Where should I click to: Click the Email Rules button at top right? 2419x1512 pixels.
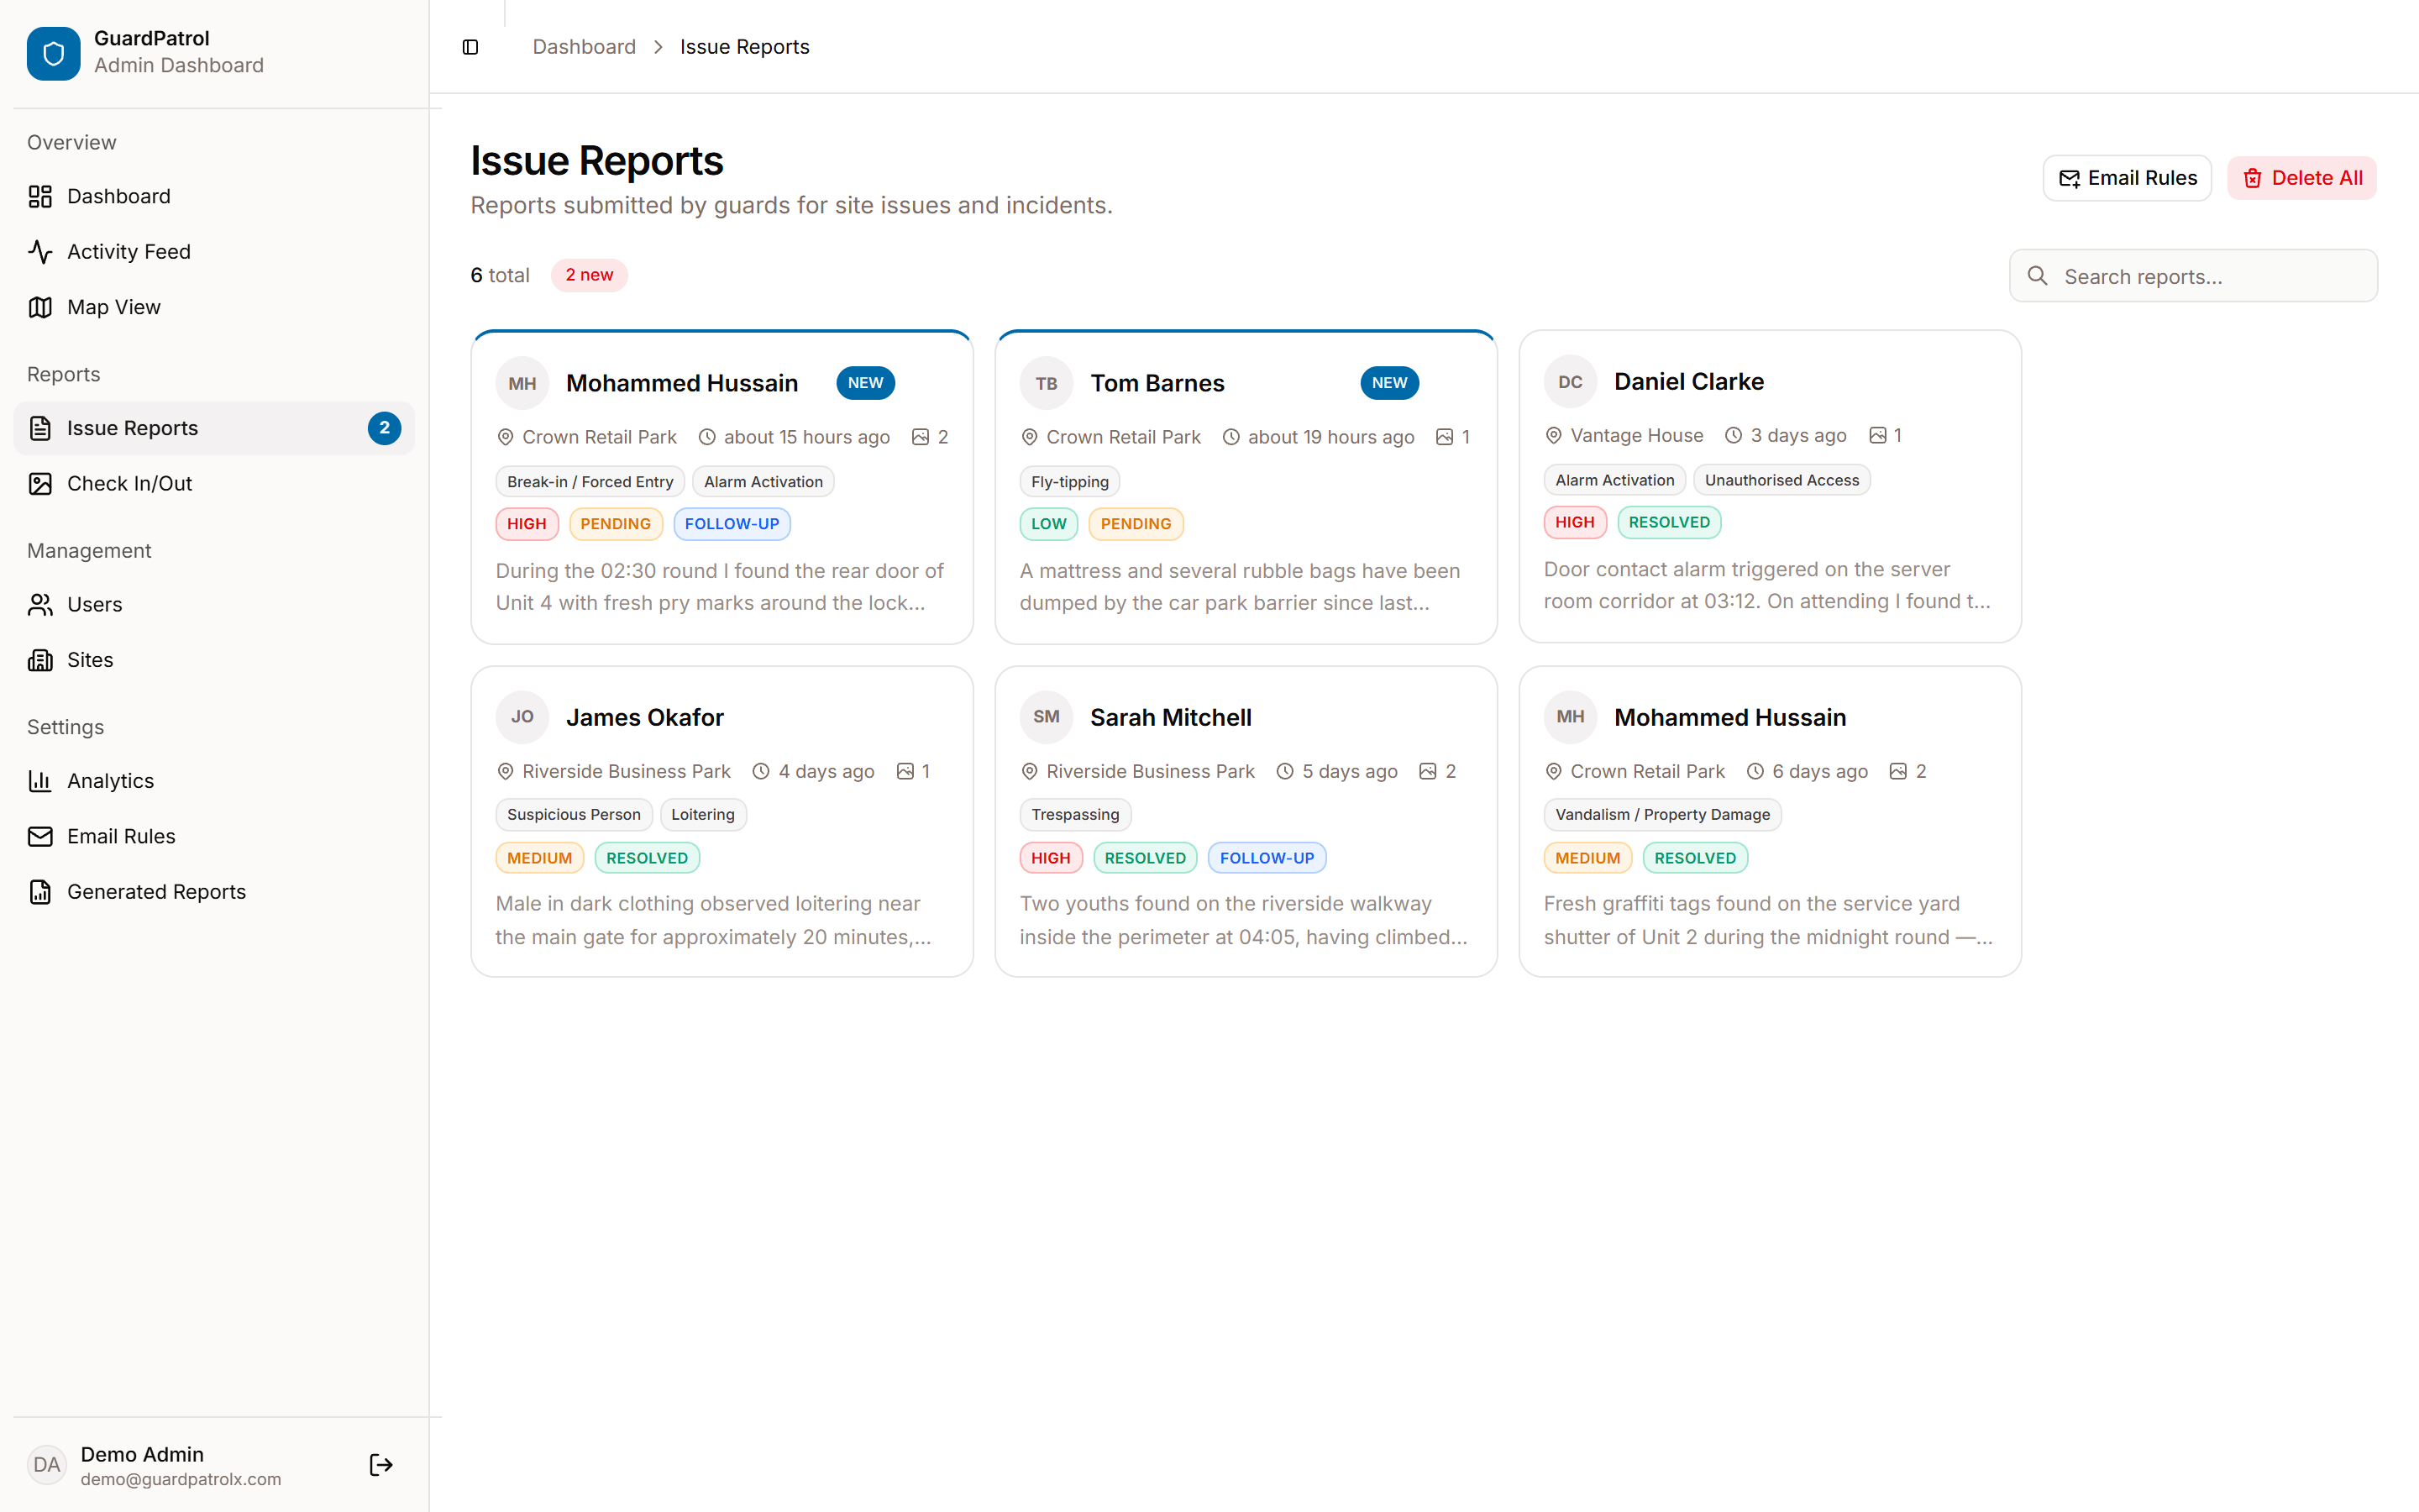click(2126, 178)
